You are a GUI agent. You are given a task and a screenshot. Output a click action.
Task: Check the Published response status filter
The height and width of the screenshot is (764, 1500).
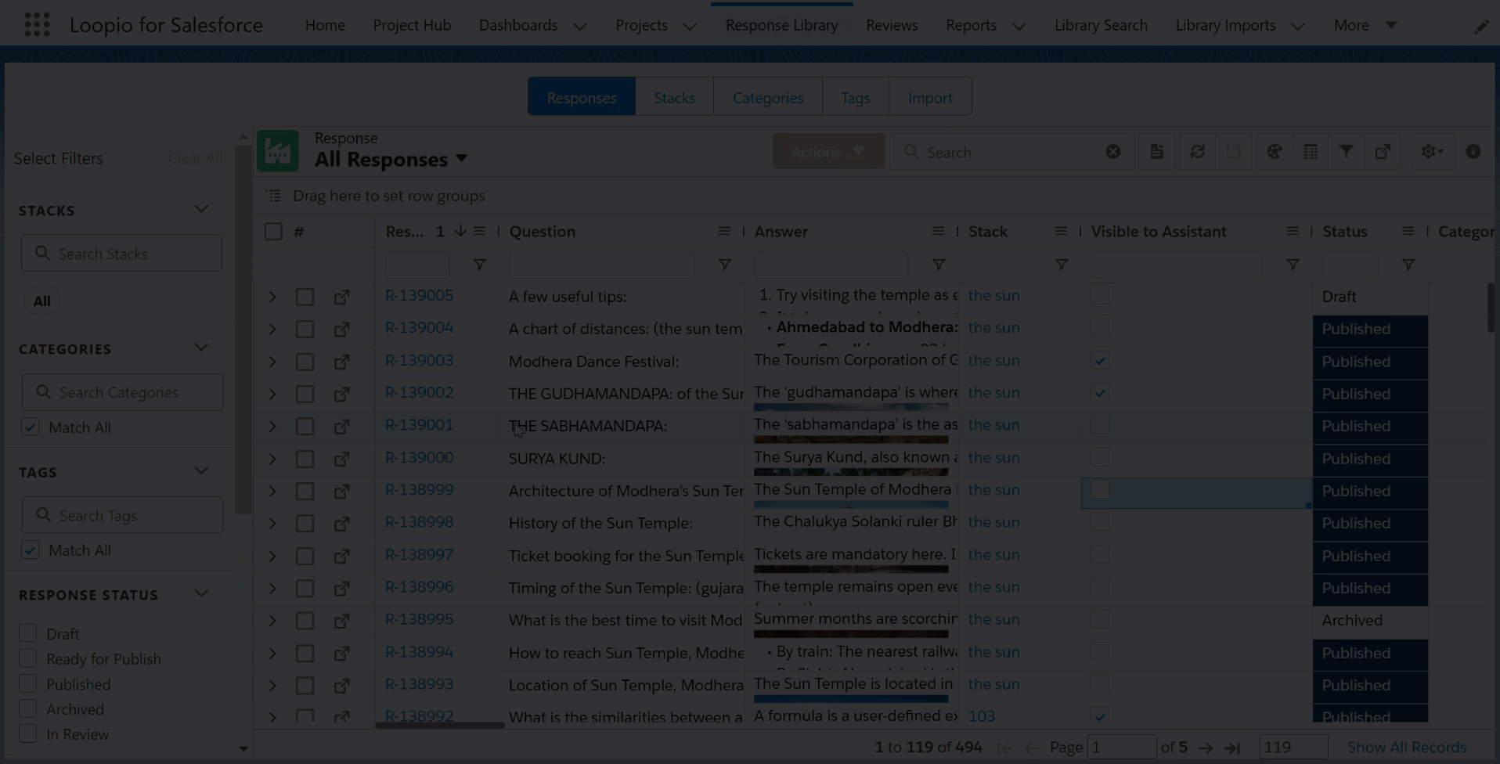28,684
